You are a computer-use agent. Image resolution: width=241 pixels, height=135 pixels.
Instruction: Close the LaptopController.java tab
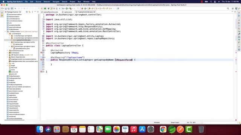[94, 12]
